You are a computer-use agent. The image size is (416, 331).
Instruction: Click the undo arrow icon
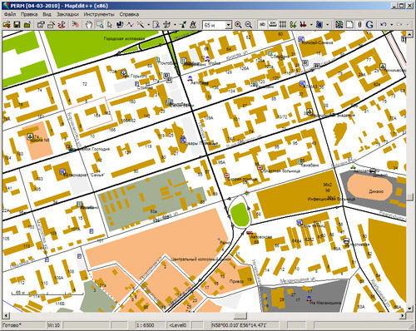[384, 25]
